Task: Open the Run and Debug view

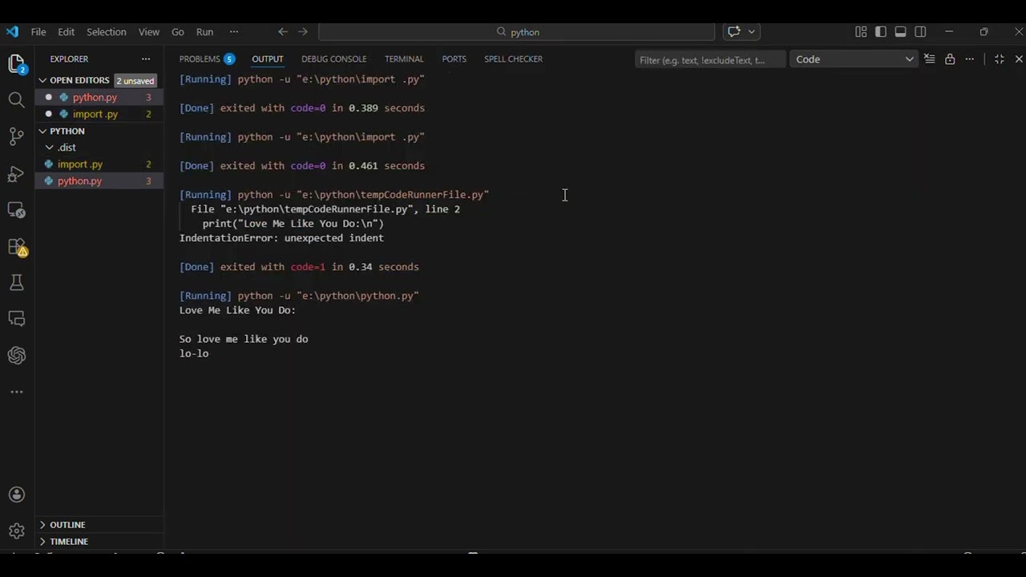Action: [17, 174]
